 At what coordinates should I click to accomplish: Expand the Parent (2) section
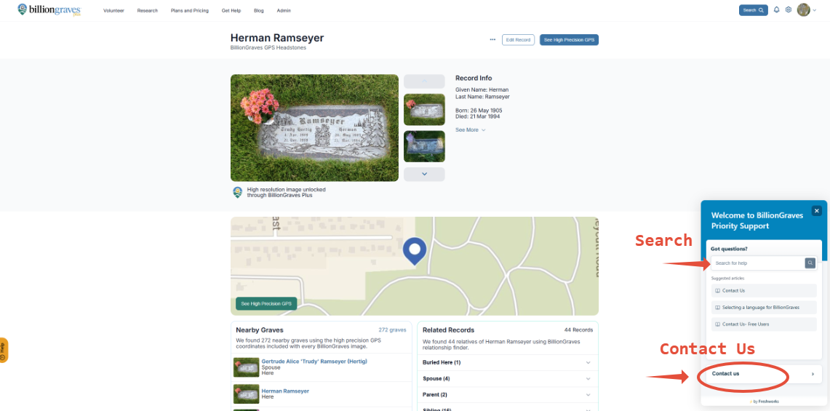pos(507,394)
